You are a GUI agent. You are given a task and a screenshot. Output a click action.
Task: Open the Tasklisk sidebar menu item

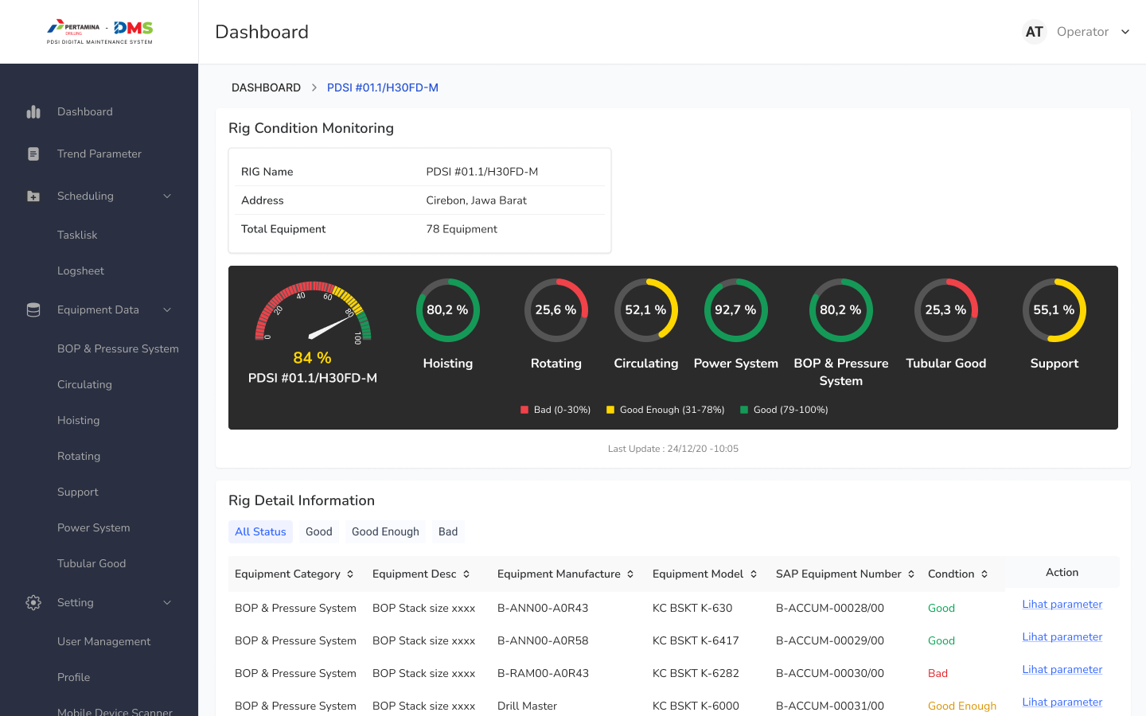pos(77,235)
